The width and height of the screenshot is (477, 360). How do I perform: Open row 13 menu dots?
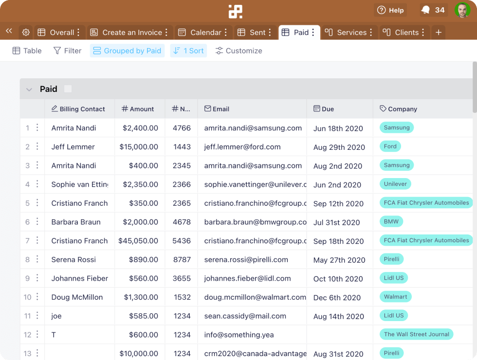[x=37, y=353]
